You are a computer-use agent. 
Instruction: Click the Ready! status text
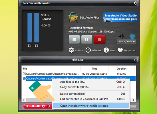[x=46, y=19]
